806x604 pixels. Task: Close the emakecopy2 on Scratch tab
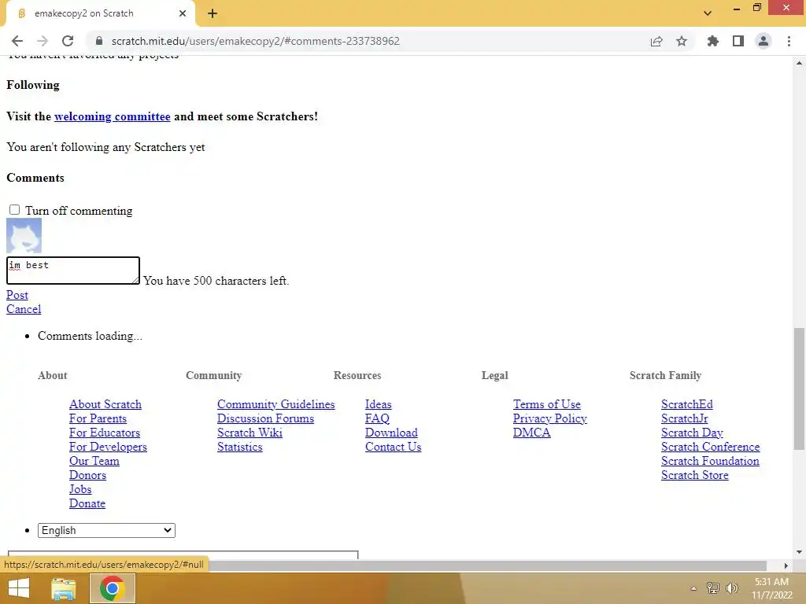click(x=183, y=13)
